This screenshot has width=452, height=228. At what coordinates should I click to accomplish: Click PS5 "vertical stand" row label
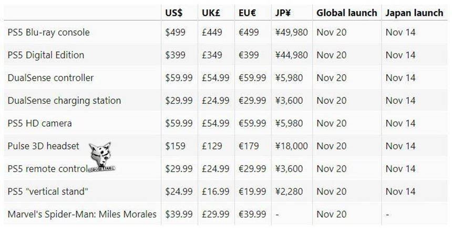pyautogui.click(x=48, y=191)
